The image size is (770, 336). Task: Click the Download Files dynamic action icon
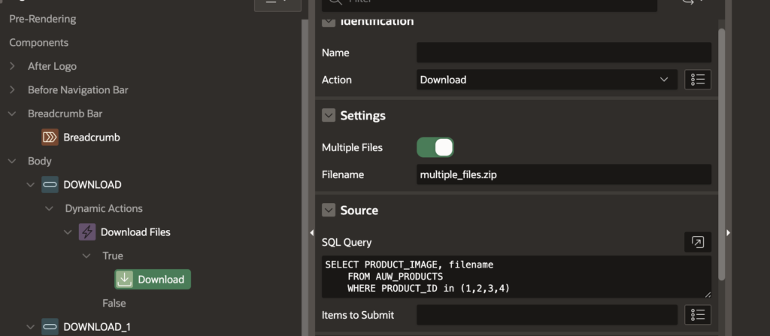click(87, 232)
